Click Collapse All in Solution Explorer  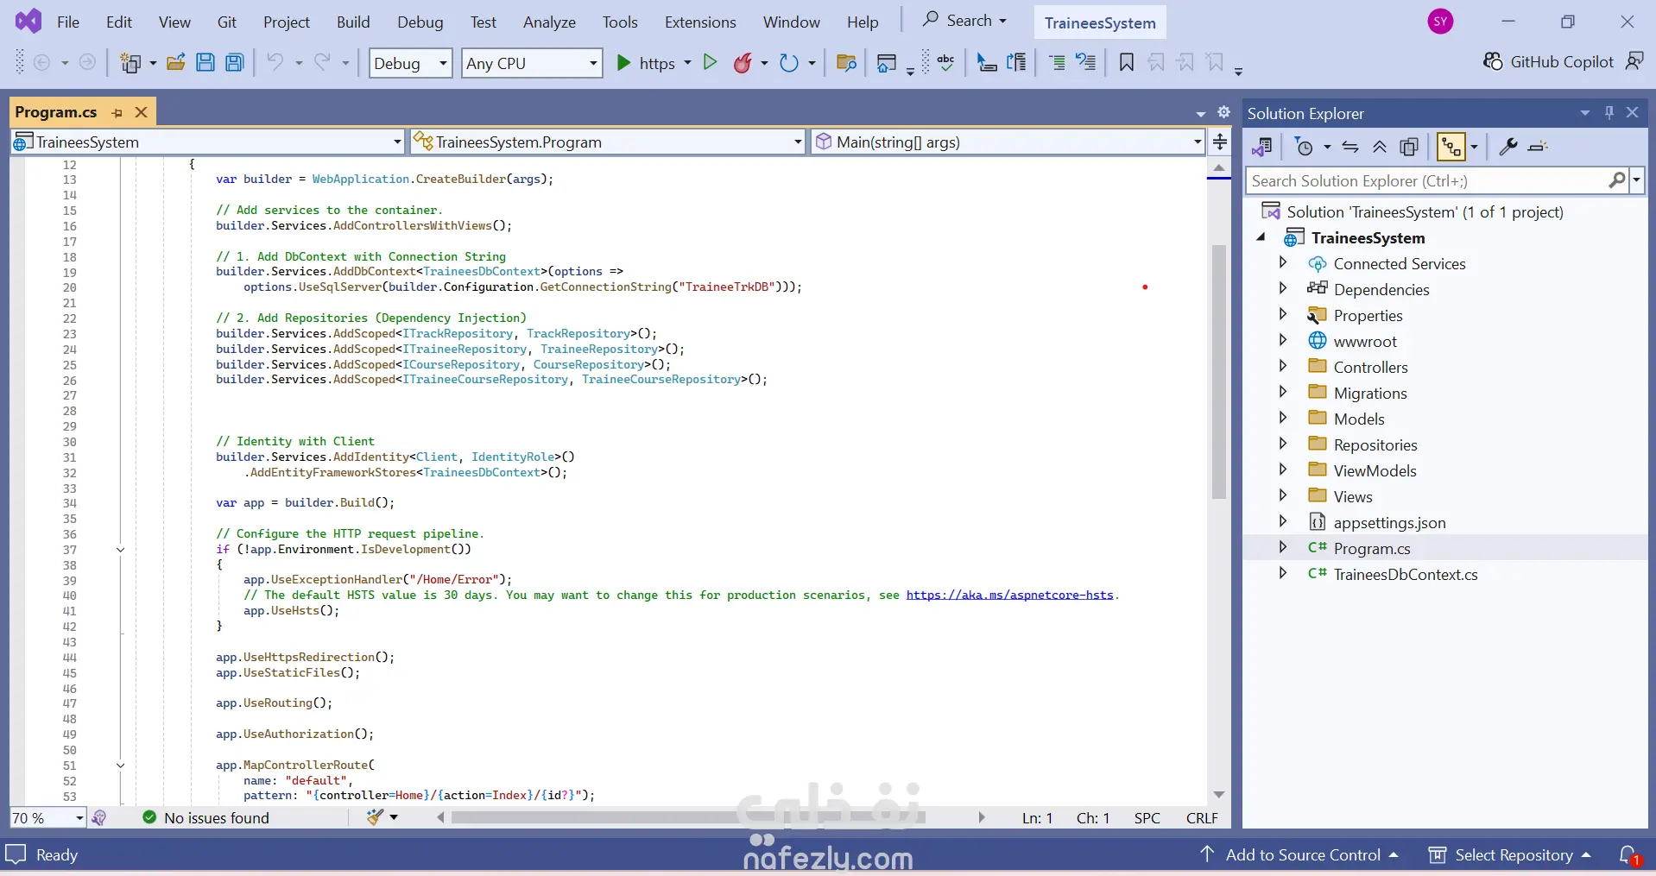coord(1380,148)
